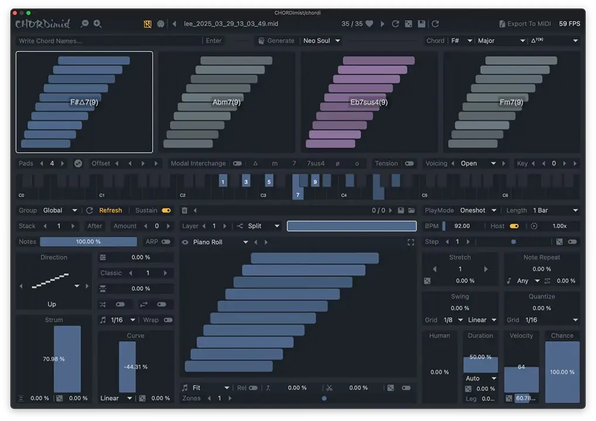This screenshot has height=421, width=596.
Task: Select the Abm7(9) chord pad
Action: click(227, 102)
